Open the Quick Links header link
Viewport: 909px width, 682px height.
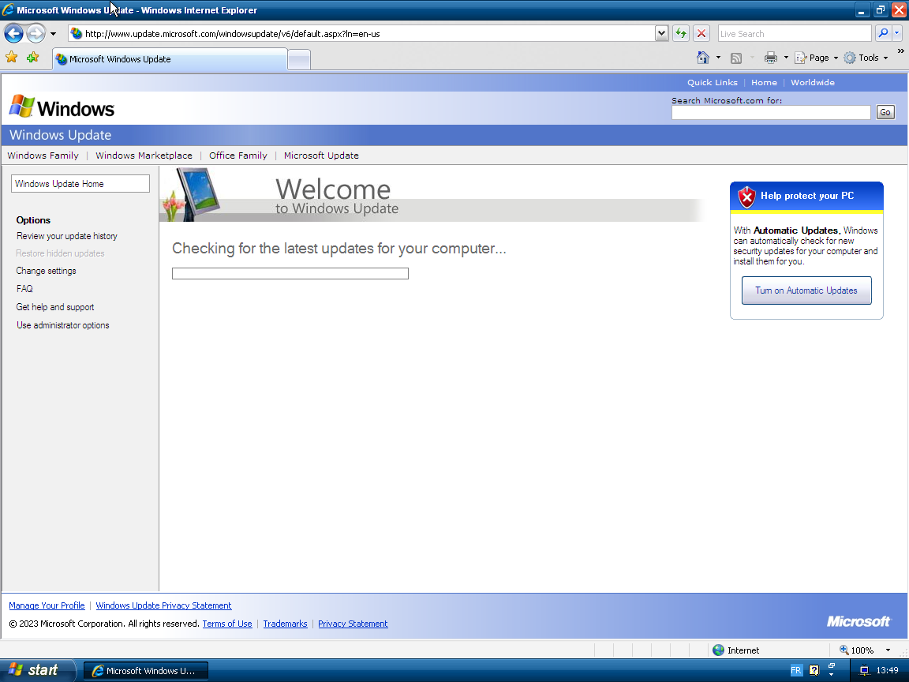pos(712,82)
